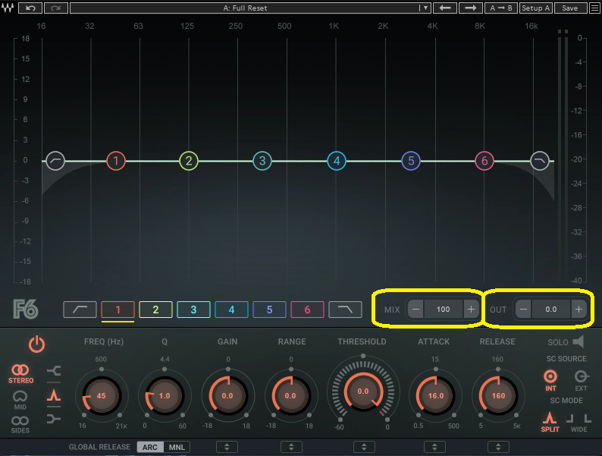Screen dimensions: 602x456
Task: Choose the bell filter shape icon
Action: coord(53,395)
